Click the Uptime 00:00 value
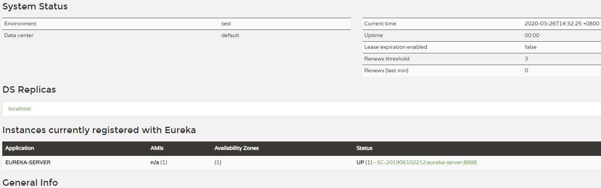 [532, 35]
